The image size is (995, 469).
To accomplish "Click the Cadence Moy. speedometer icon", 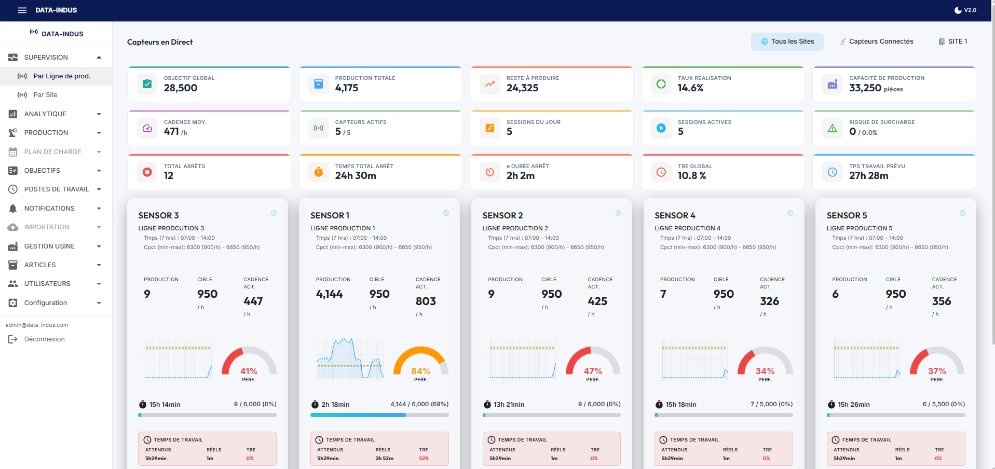I will [x=147, y=128].
